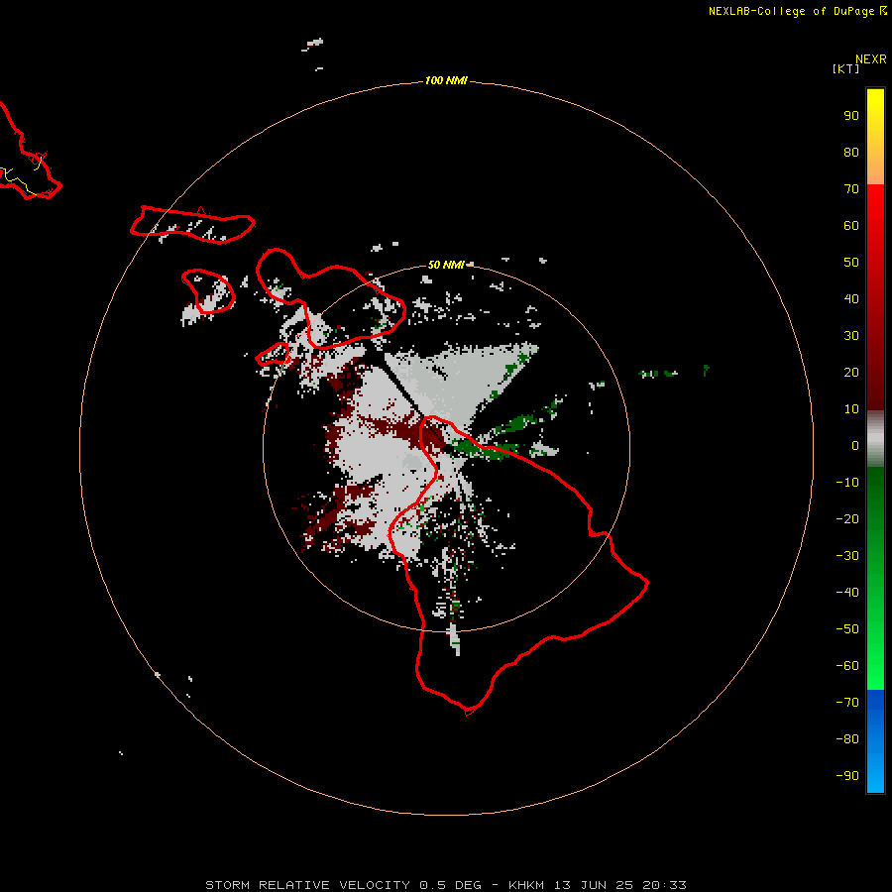The width and height of the screenshot is (892, 892).
Task: Click the 70 value on the color scale
Action: pyautogui.click(x=851, y=189)
